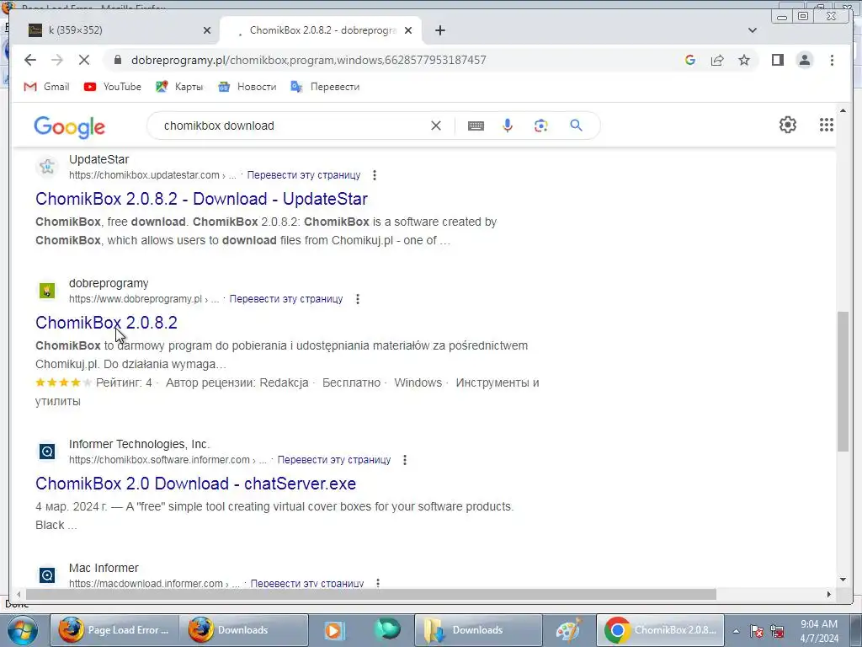The height and width of the screenshot is (647, 862).
Task: Open the Paint taskbar icon
Action: coord(568,630)
